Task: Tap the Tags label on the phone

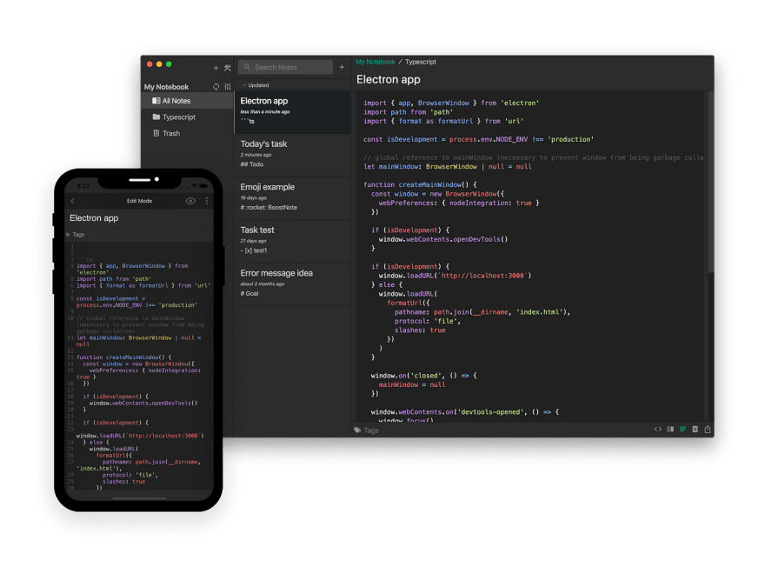Action: coord(78,234)
